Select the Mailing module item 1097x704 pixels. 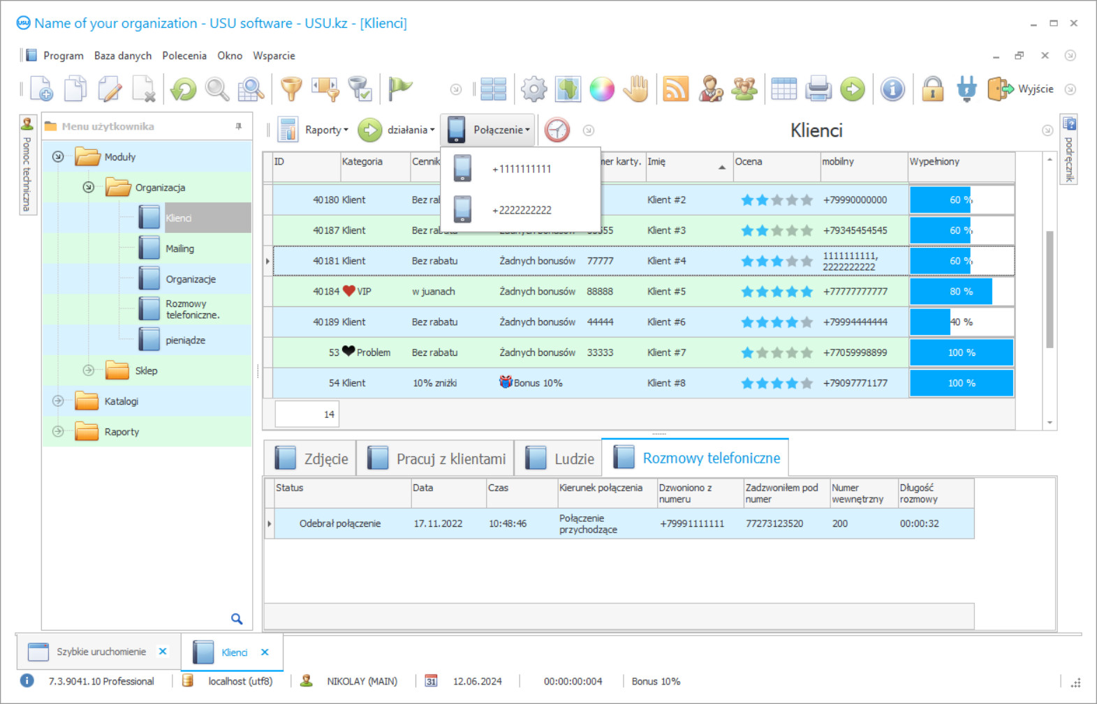[x=179, y=248]
